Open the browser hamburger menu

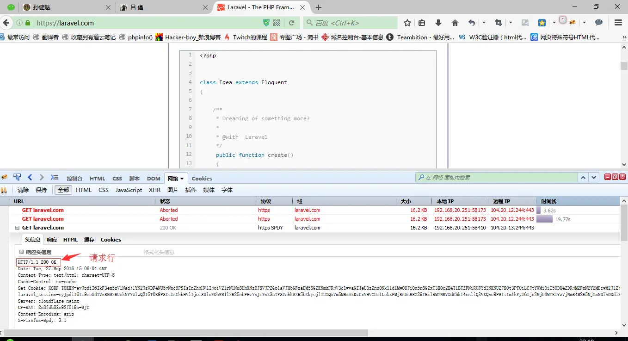pyautogui.click(x=618, y=23)
